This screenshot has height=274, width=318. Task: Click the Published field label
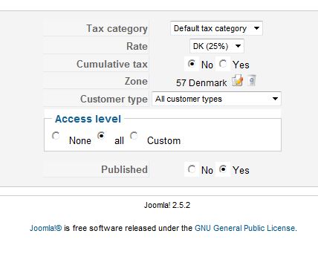coord(124,169)
